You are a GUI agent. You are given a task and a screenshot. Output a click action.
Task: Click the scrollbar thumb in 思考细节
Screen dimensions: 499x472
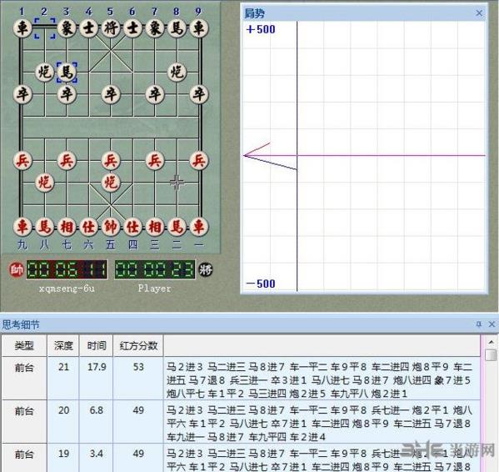491,354
